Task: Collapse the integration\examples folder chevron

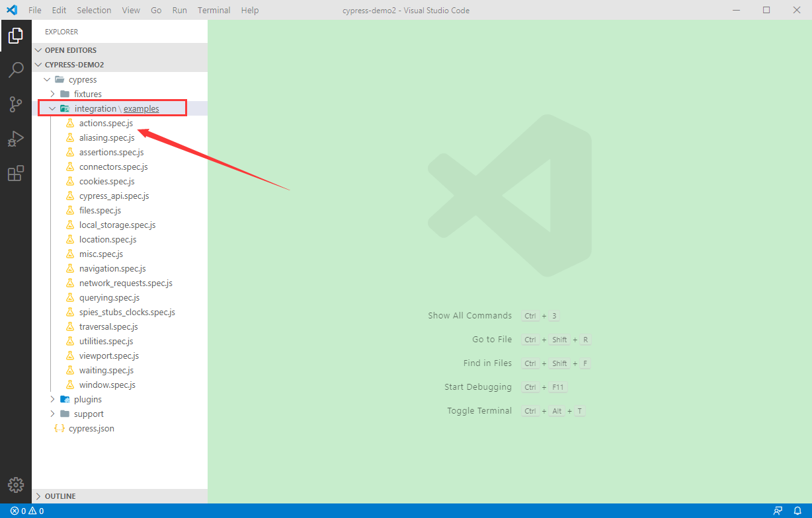Action: [x=52, y=109]
